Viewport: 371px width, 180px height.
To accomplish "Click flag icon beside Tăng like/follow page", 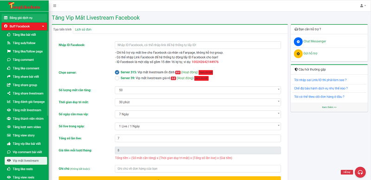I will coord(9,51).
